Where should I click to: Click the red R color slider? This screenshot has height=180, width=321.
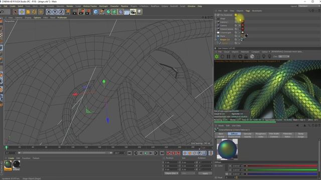pyautogui.click(x=280, y=166)
